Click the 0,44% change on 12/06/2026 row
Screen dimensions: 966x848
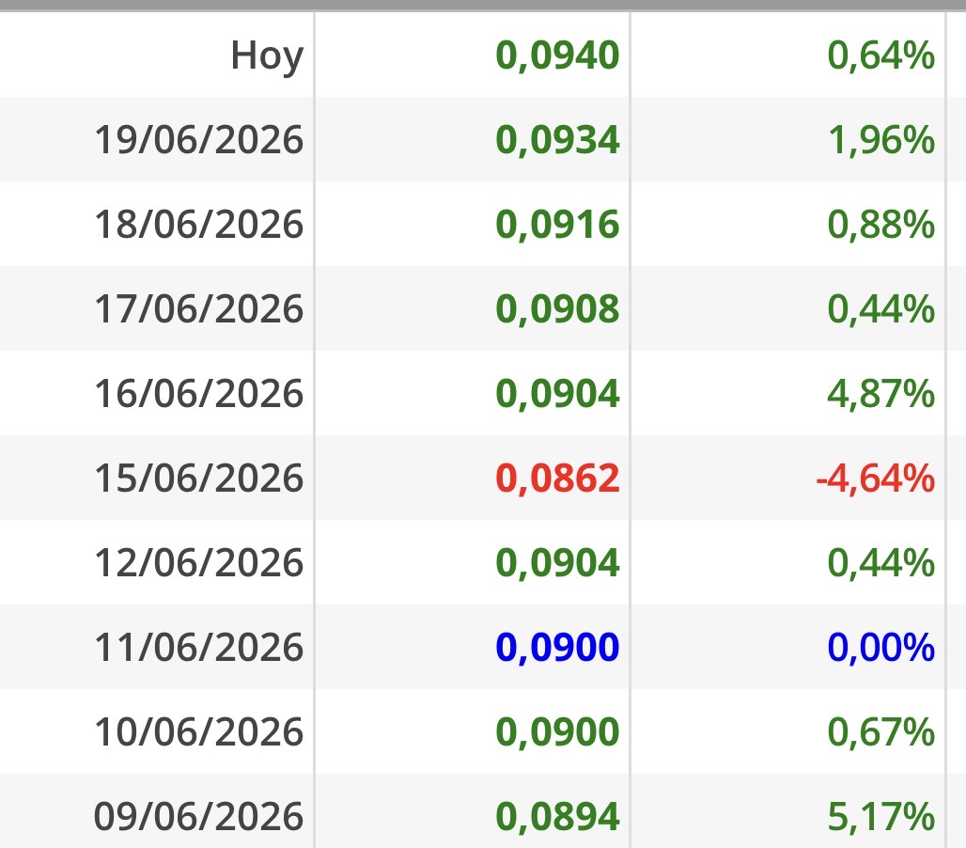pyautogui.click(x=881, y=562)
